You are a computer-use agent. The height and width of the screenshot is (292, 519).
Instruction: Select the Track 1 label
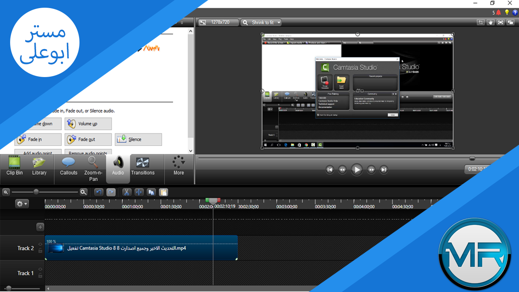[x=26, y=273]
